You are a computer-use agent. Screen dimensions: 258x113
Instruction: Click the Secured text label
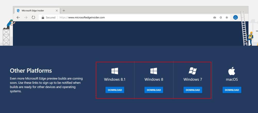pyautogui.click(x=51, y=17)
